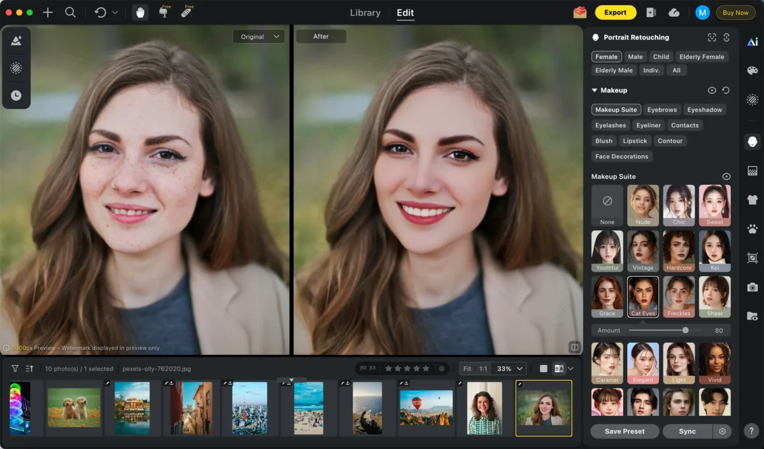Select the Hand pan tool
Image resolution: width=764 pixels, height=449 pixels.
(140, 13)
